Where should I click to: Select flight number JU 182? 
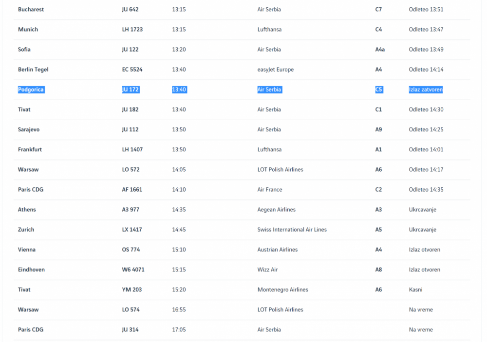(130, 109)
